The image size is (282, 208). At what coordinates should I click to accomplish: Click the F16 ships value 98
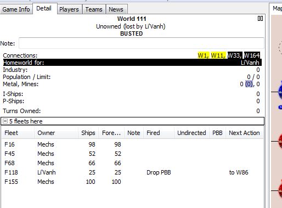[x=92, y=144]
